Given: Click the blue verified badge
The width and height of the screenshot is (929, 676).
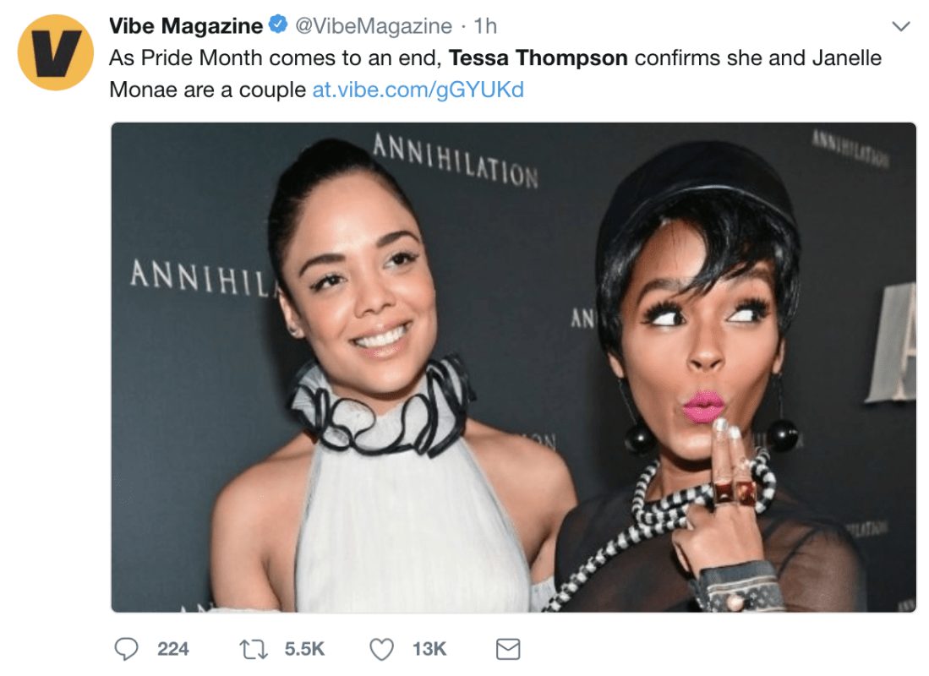Looking at the screenshot, I should point(278,25).
